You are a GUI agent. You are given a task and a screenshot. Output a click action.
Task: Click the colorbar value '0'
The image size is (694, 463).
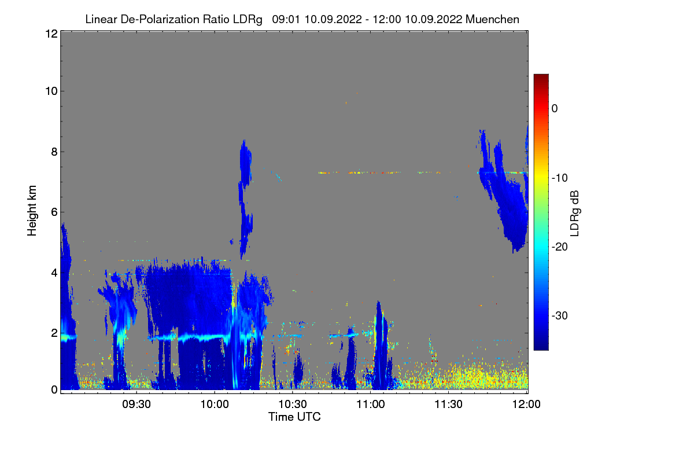555,108
